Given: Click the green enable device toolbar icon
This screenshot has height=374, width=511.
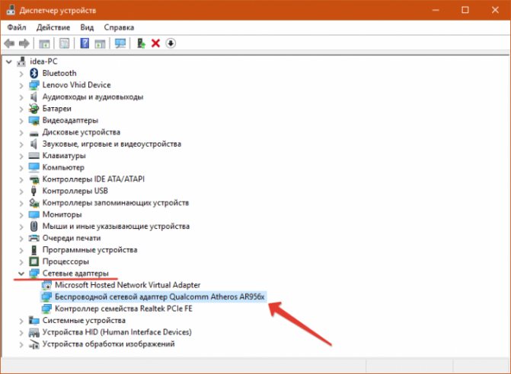Looking at the screenshot, I should click(141, 43).
